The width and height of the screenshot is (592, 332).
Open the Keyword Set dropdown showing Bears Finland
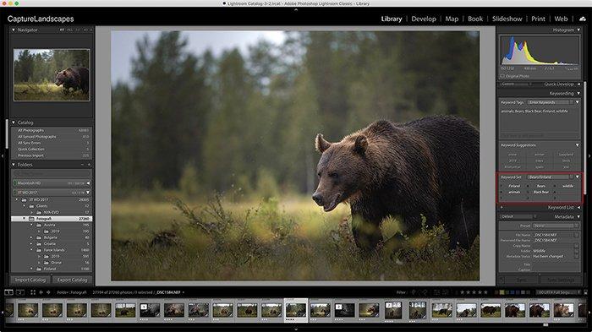tap(551, 177)
